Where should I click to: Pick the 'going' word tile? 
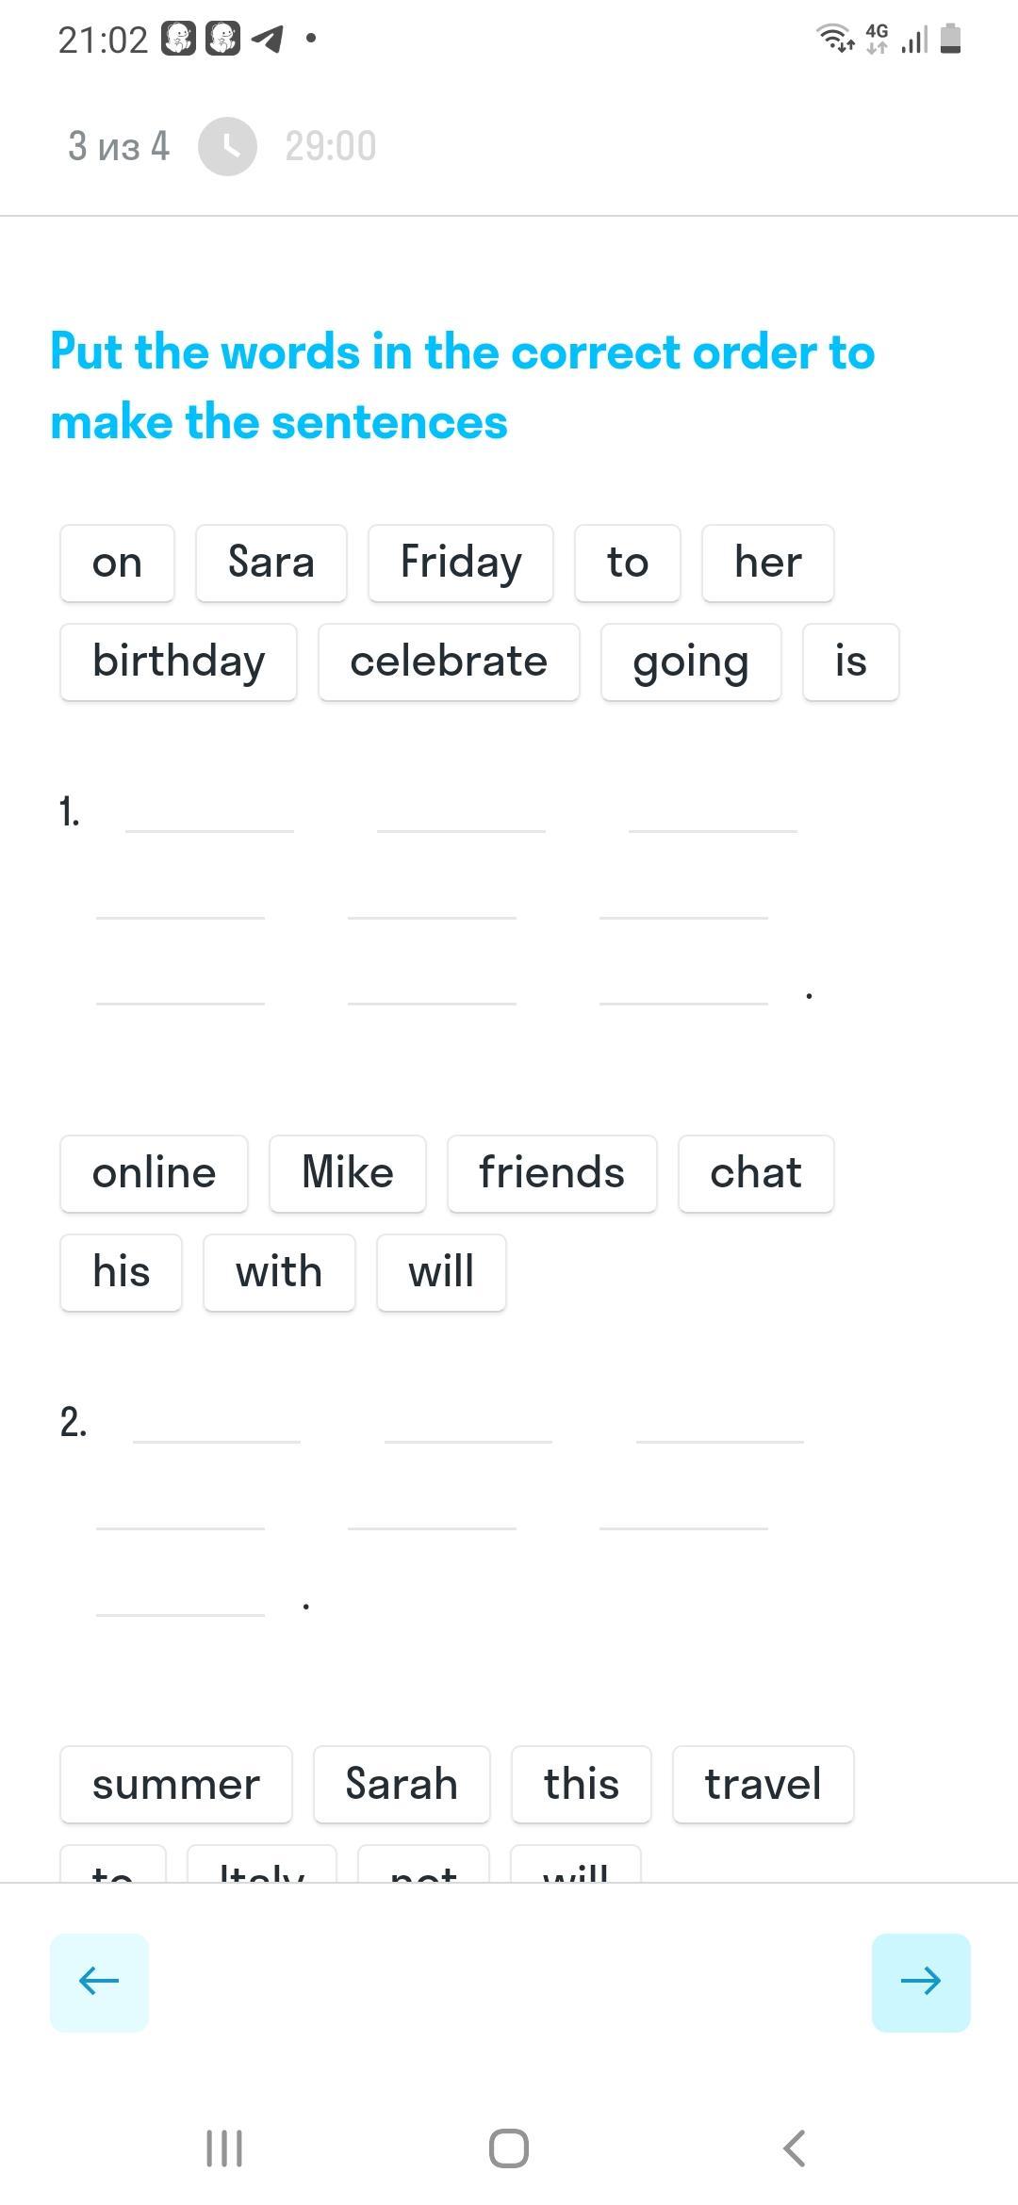691,661
